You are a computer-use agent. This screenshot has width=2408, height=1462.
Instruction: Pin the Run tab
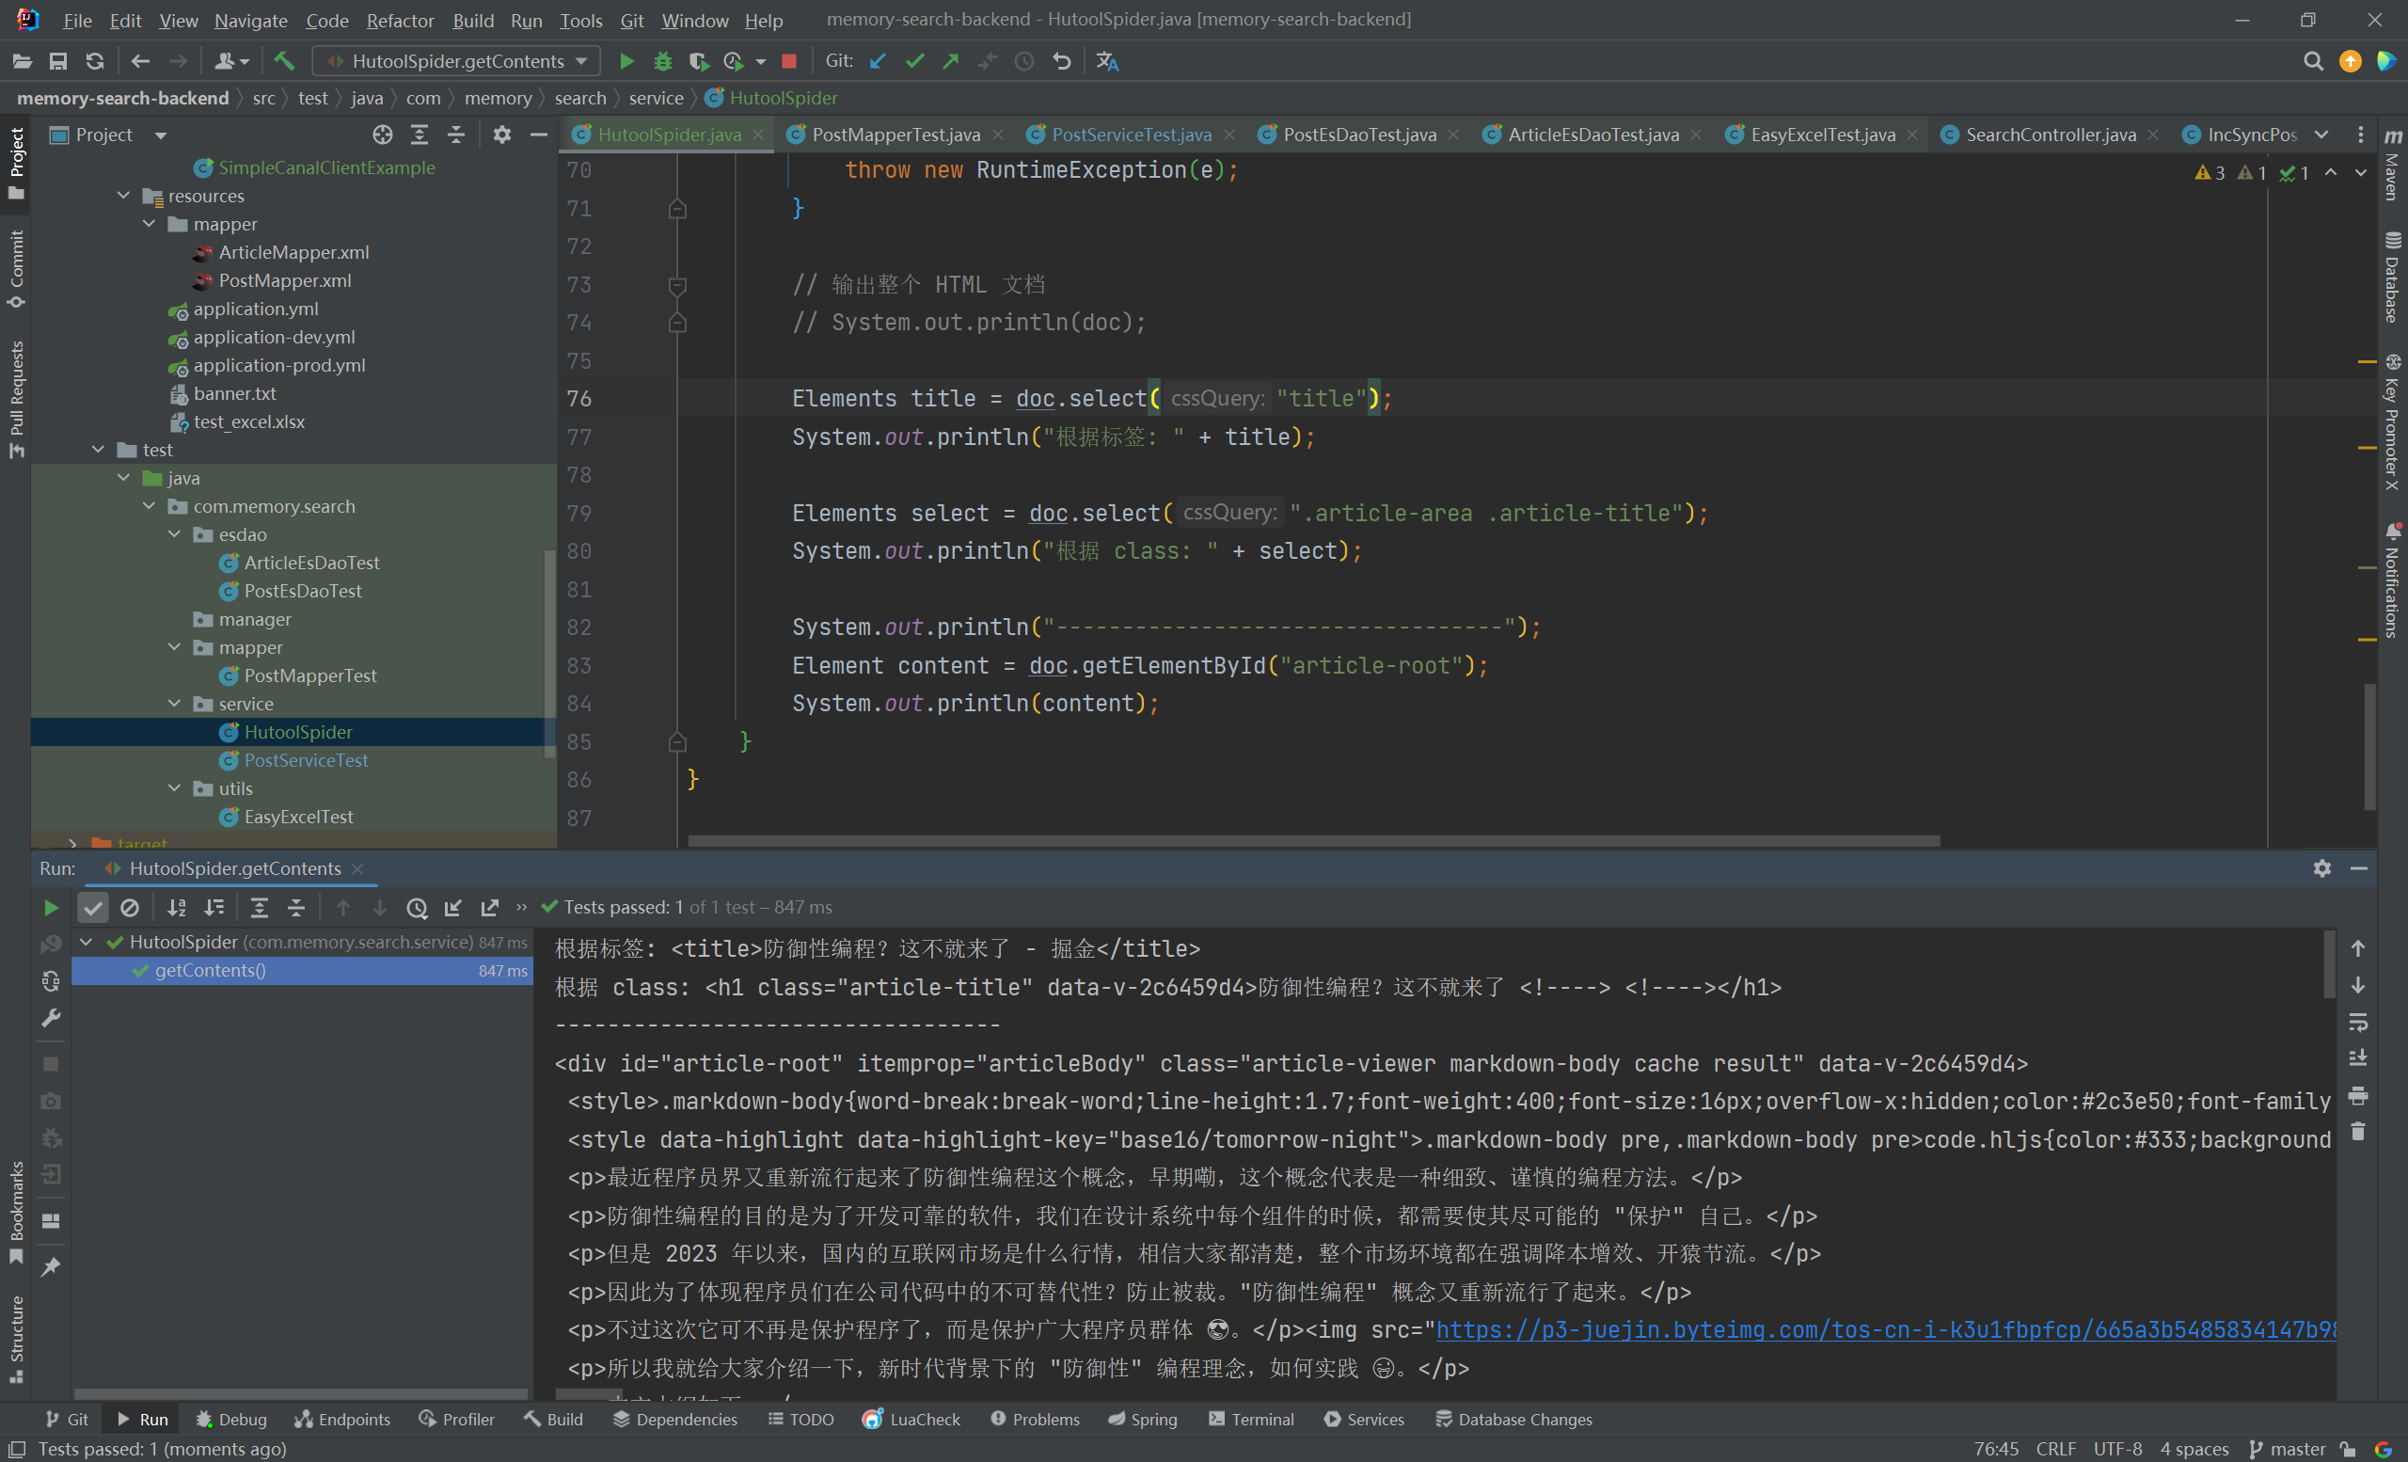(51, 1266)
